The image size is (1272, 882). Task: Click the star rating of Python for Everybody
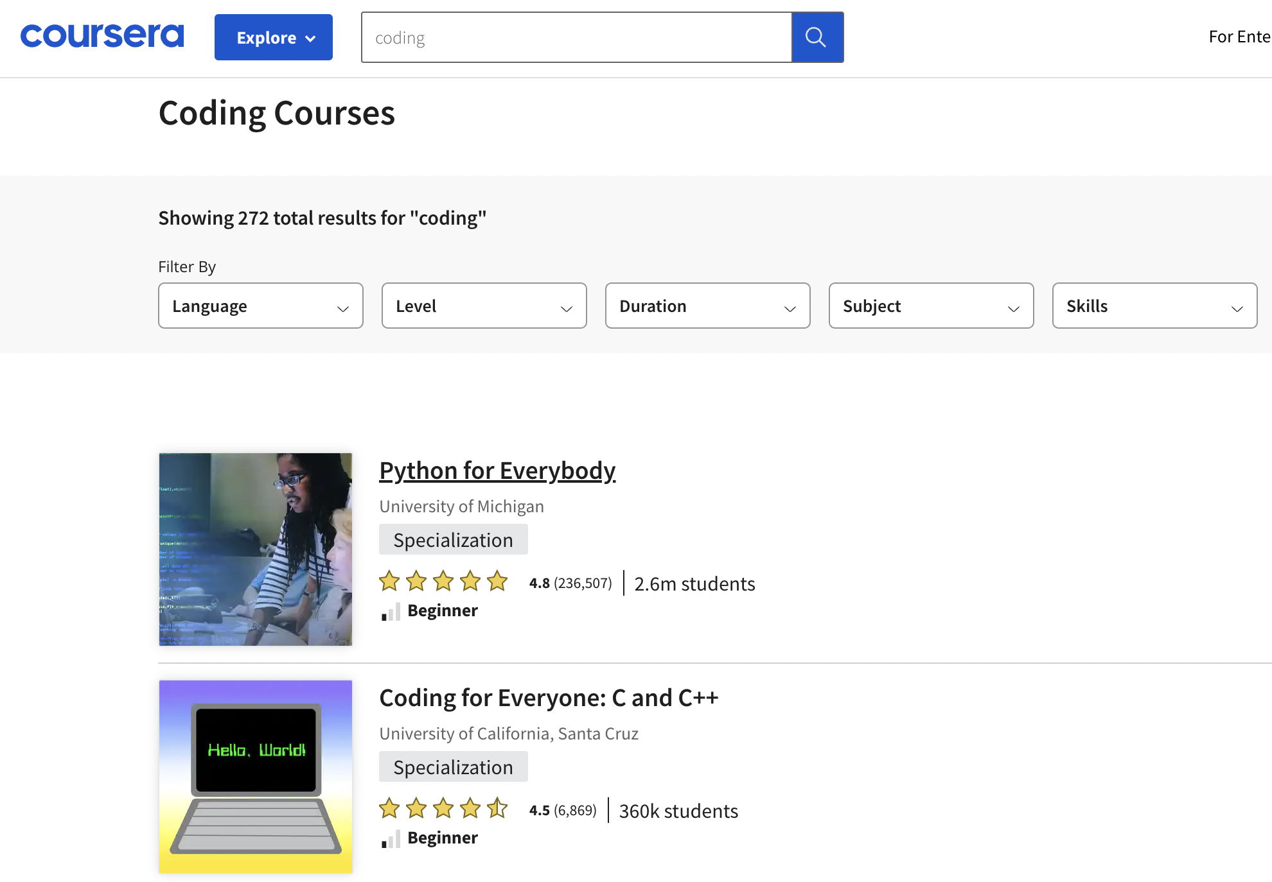click(x=443, y=582)
